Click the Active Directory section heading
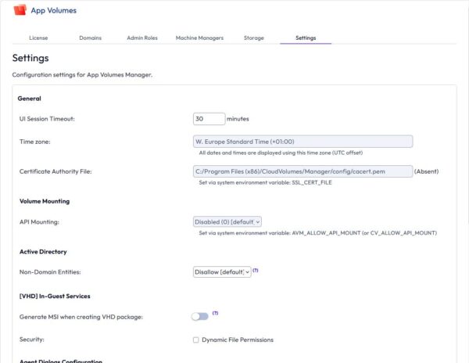Screen dimensions: 469x363 pos(43,252)
